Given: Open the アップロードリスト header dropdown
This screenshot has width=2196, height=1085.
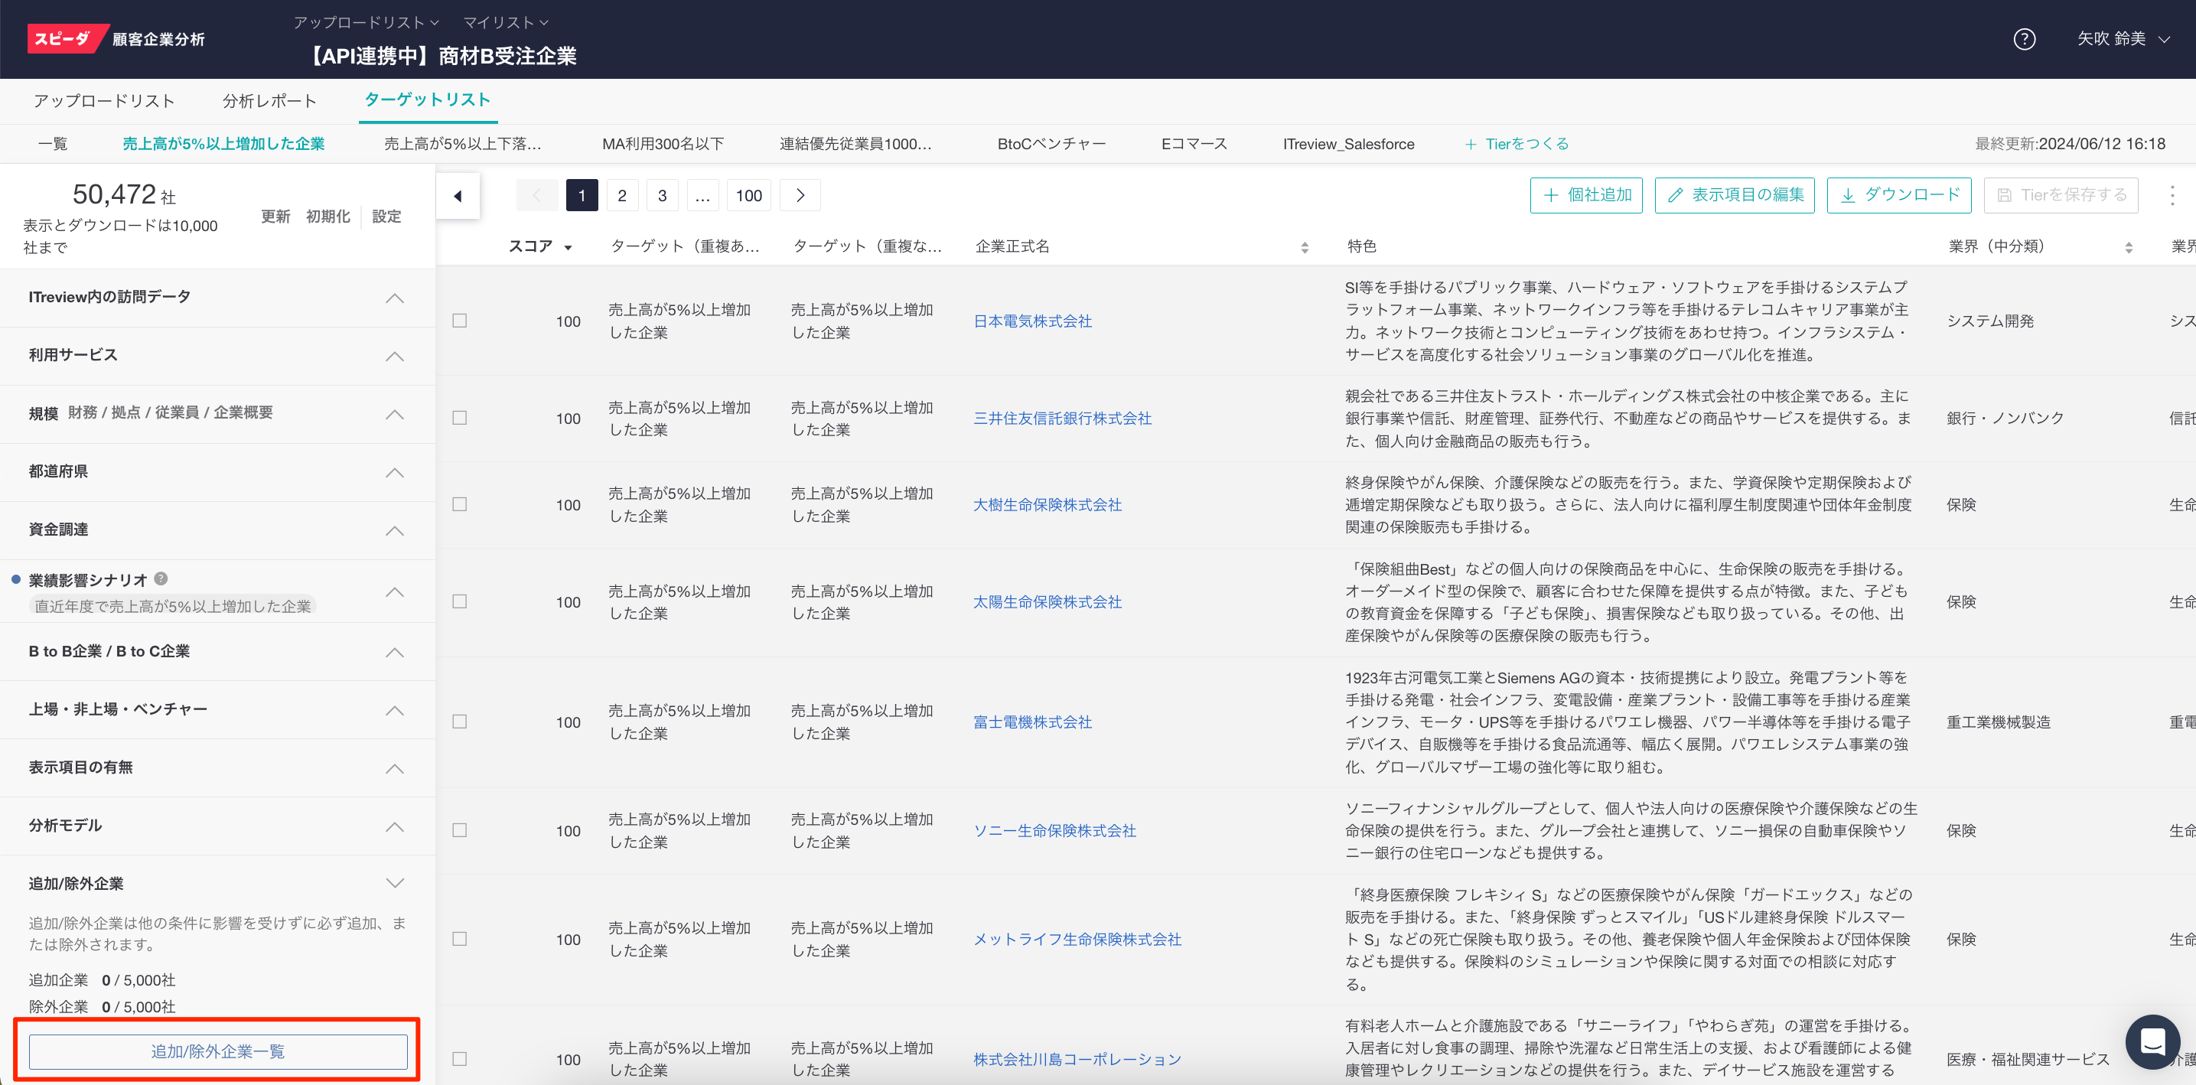Looking at the screenshot, I should tap(366, 22).
